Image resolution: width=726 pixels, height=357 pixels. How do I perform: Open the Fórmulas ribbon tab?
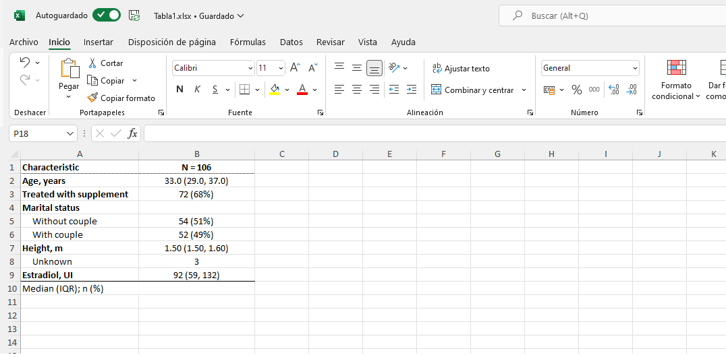point(248,42)
